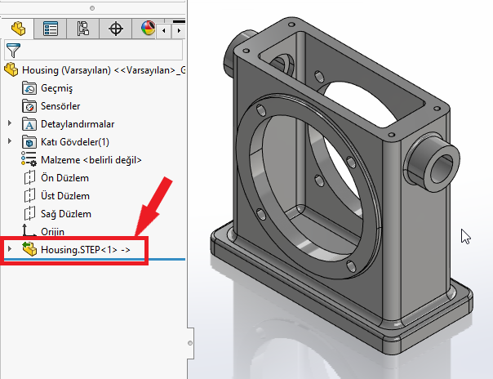Viewport: 493px width, 379px height.
Task: Click the feature tree filter funnel icon
Action: pyautogui.click(x=12, y=50)
